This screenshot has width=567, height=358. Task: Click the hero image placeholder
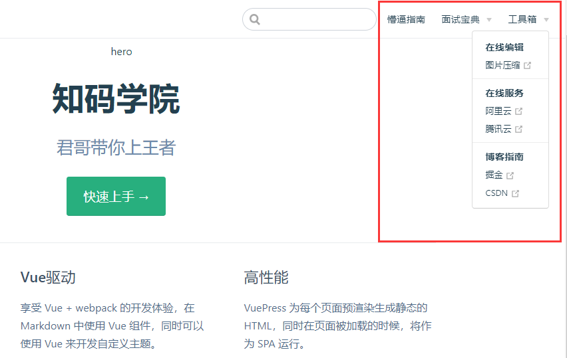tap(121, 52)
